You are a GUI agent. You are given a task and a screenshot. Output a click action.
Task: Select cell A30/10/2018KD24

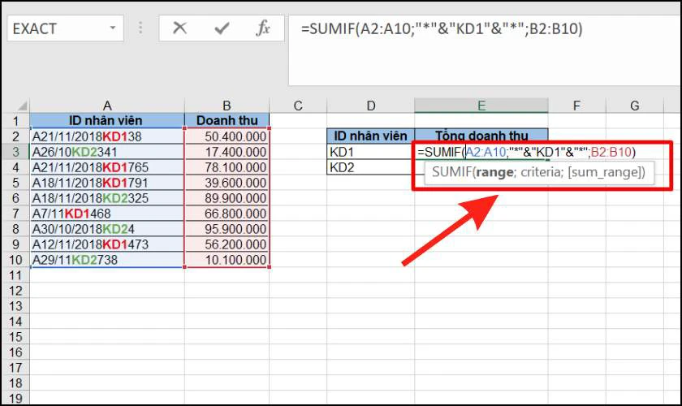(x=107, y=229)
